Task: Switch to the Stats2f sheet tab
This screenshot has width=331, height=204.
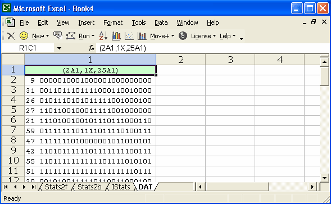Action: pos(56,187)
